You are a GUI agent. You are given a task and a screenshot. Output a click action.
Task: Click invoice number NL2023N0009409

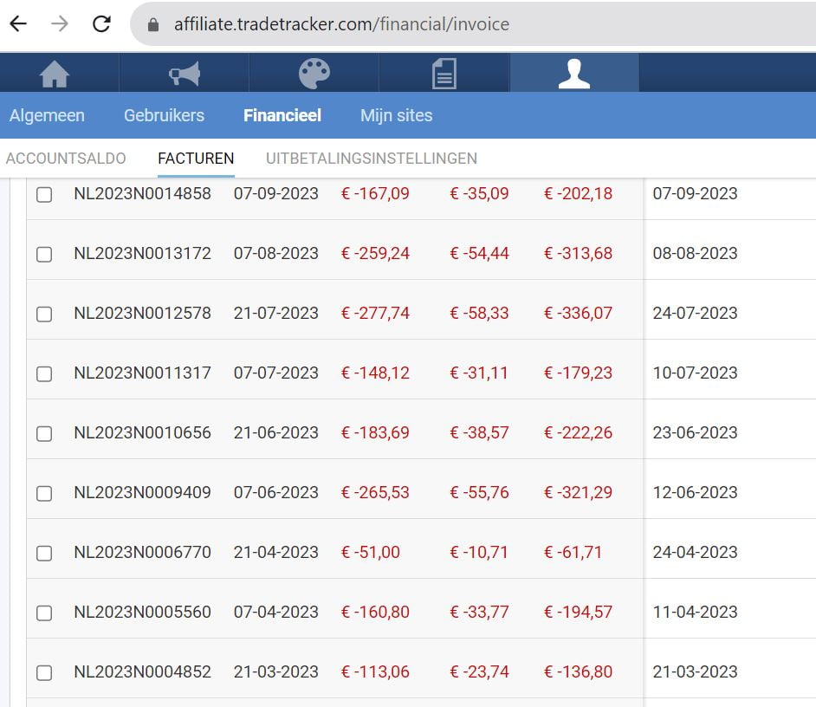142,493
